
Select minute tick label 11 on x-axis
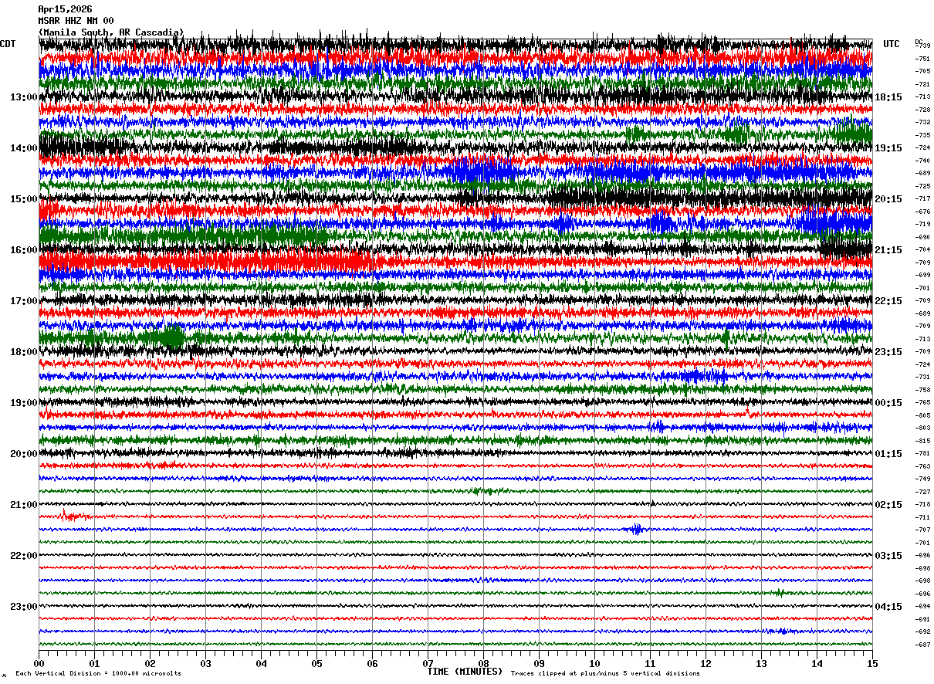(650, 663)
